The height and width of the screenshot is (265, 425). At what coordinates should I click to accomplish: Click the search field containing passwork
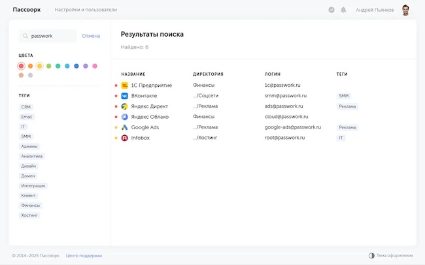click(48, 36)
